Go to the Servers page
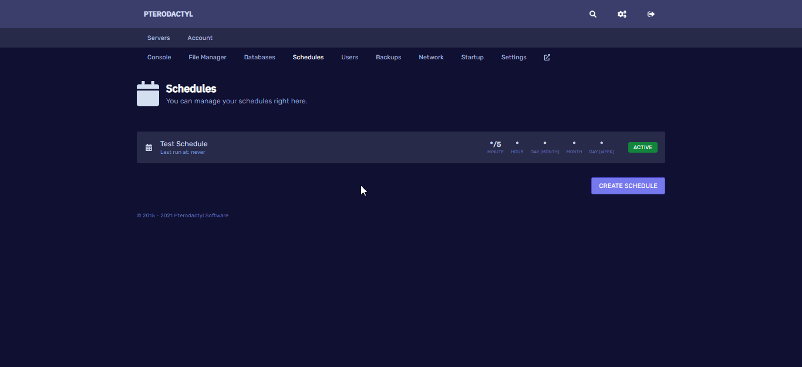The height and width of the screenshot is (367, 802). coord(159,38)
